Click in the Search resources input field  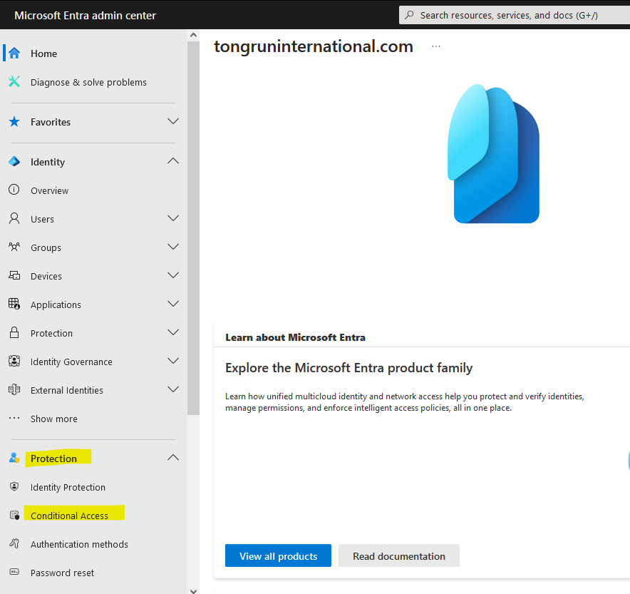(515, 15)
